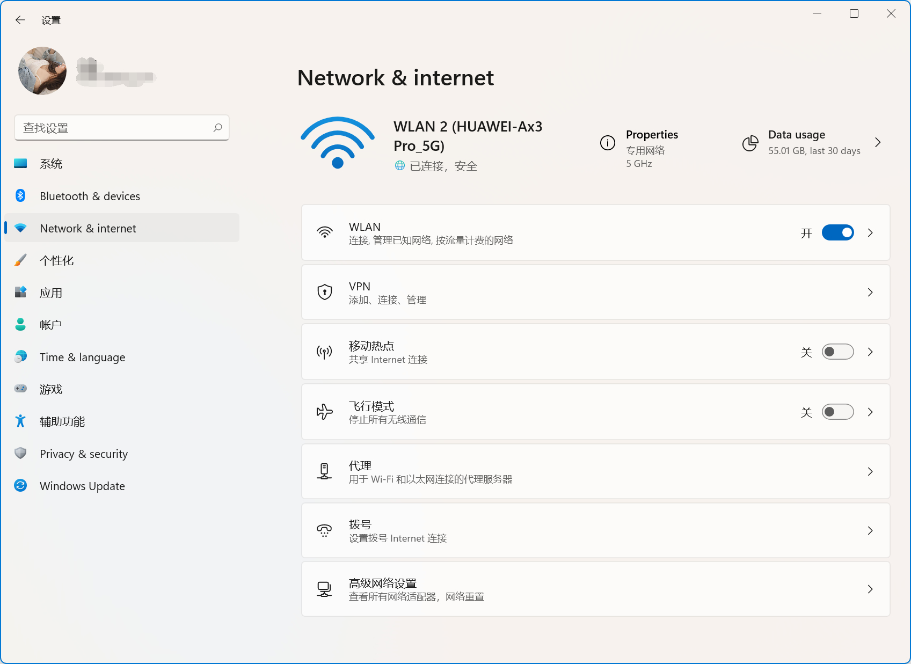Open the proxy (代理) row chevron
Image resolution: width=911 pixels, height=664 pixels.
(870, 471)
